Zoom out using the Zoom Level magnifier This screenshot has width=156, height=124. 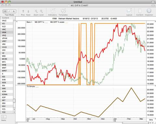(x=36, y=11)
